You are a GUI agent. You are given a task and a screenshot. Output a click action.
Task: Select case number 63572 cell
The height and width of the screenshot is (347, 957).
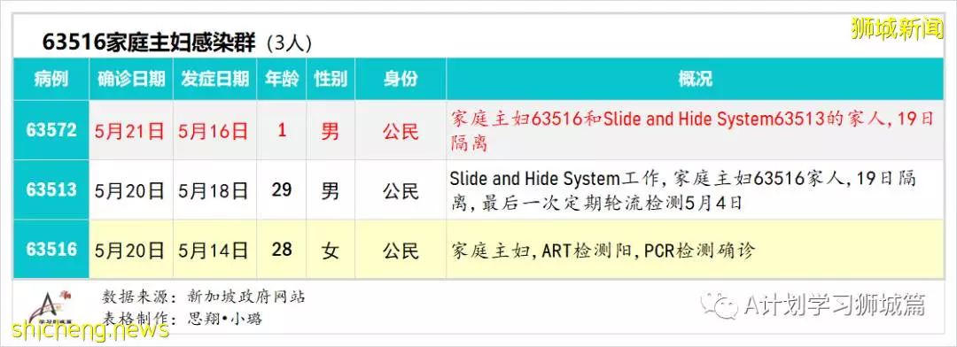pyautogui.click(x=51, y=130)
